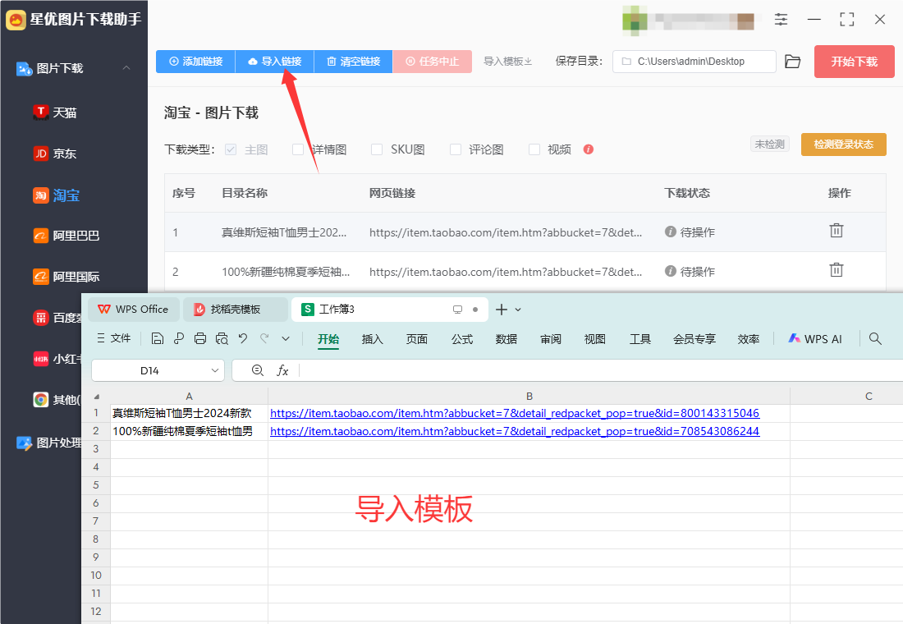This screenshot has height=624, width=903.
Task: Collapse the 图片下载 sidebar group
Action: pyautogui.click(x=126, y=68)
